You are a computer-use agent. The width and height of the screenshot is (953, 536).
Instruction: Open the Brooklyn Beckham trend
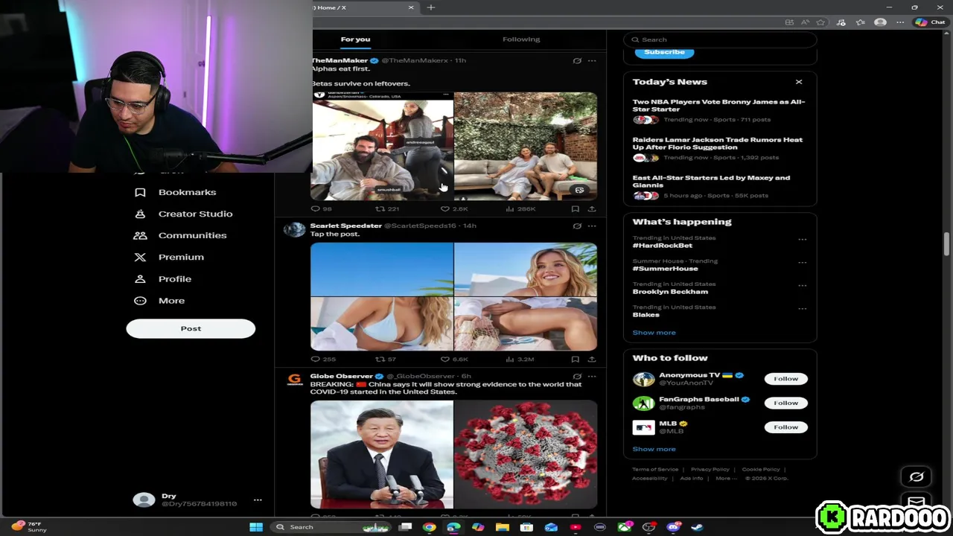(x=670, y=292)
